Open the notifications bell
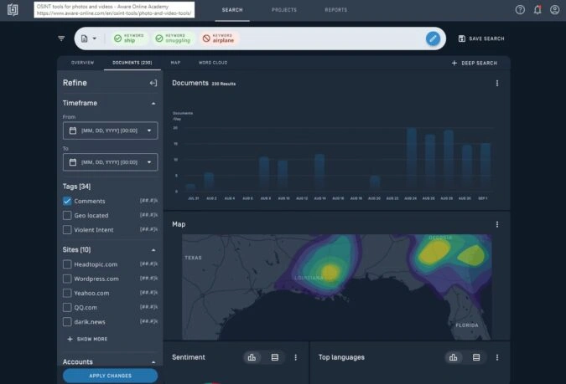This screenshot has height=384, width=566. pos(537,10)
